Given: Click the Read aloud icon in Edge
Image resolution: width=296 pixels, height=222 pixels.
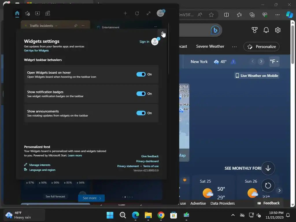Looking at the screenshot, I should [200, 15].
